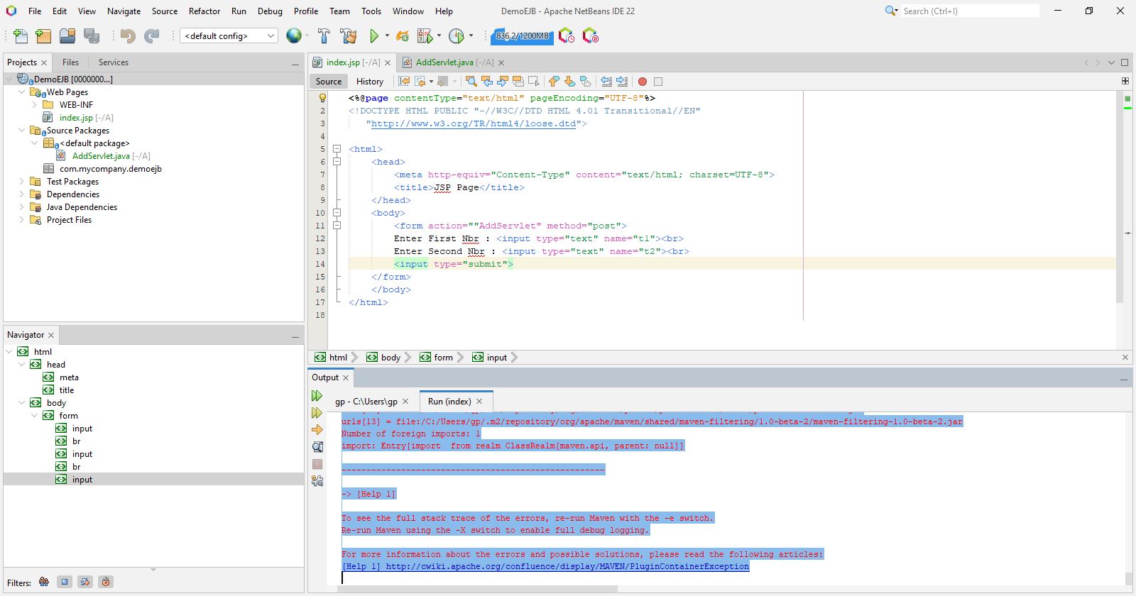Click the Debug Project icon
1136x596 pixels.
tap(425, 36)
